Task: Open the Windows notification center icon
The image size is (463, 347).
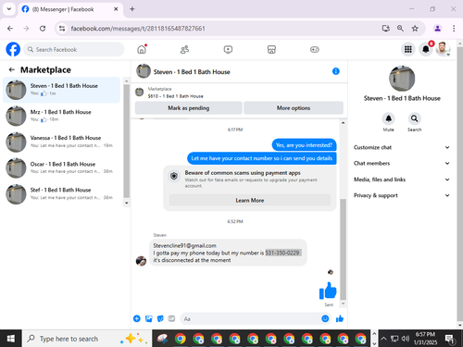Action: pyautogui.click(x=450, y=339)
